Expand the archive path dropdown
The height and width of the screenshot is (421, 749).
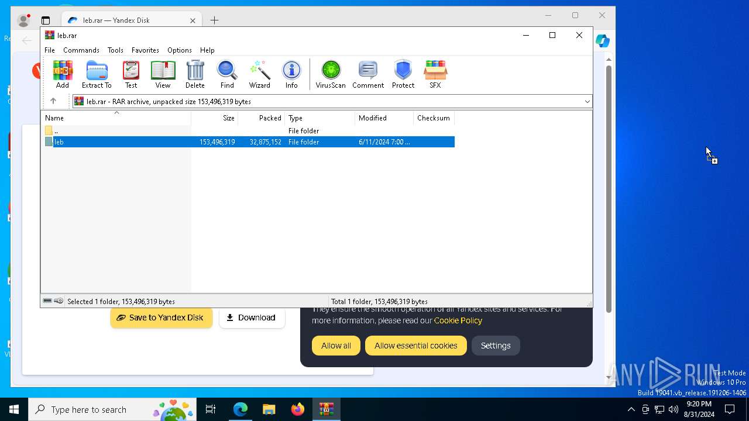(x=587, y=102)
